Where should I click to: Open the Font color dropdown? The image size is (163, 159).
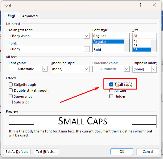click(x=45, y=69)
